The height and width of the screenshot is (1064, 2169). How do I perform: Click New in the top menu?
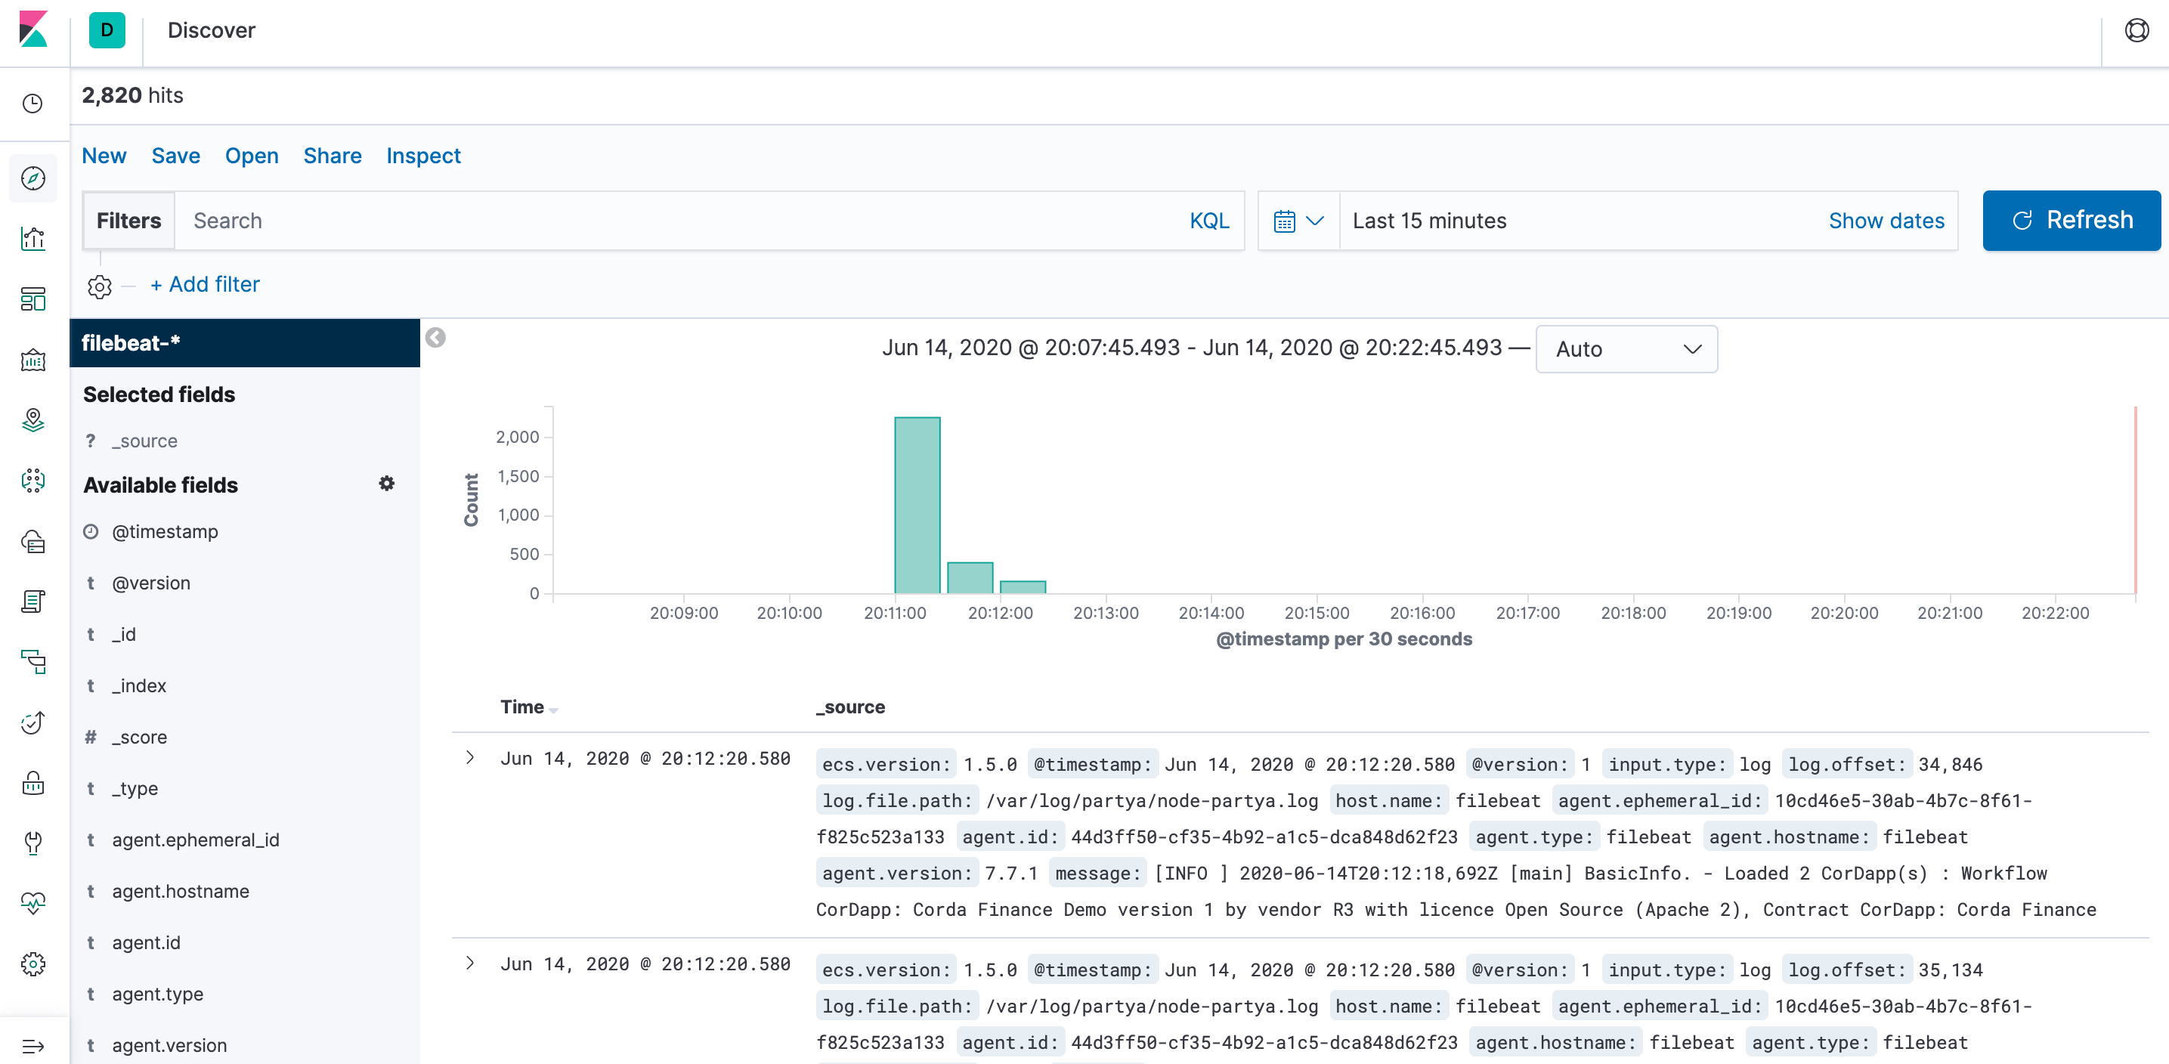point(104,156)
